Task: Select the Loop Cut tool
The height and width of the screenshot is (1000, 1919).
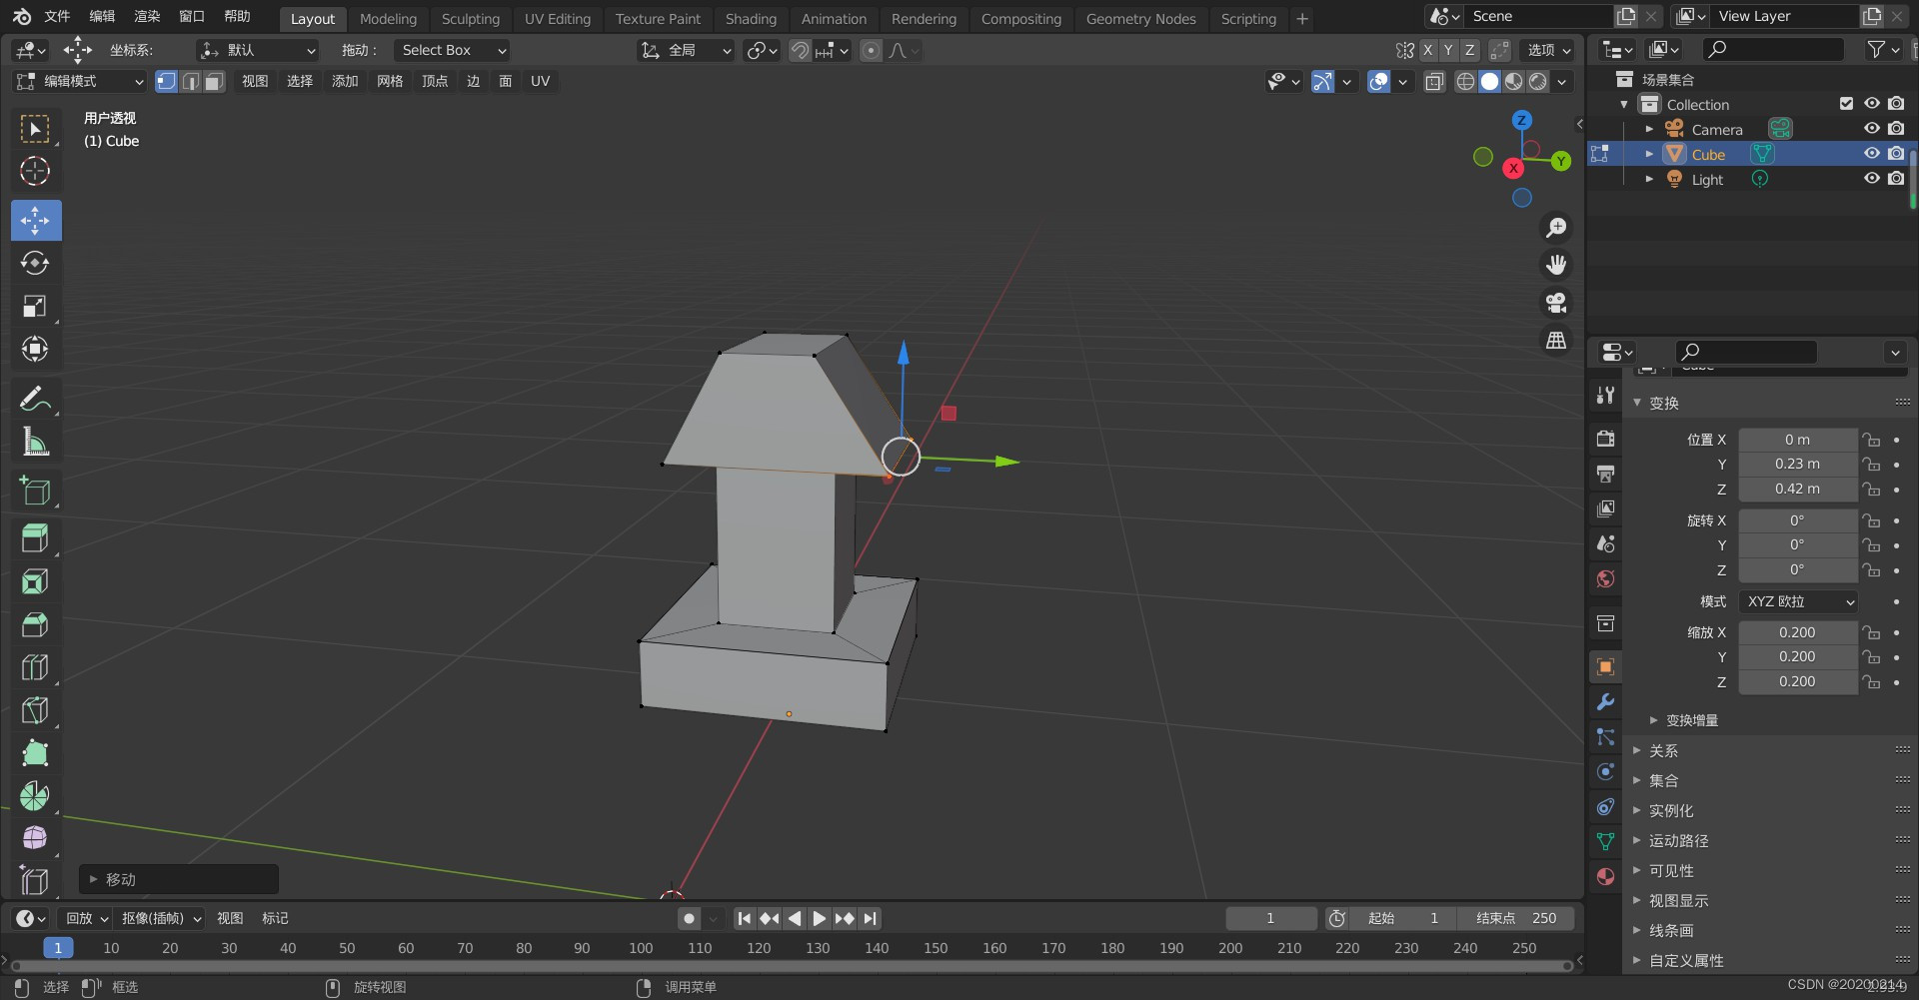Action: point(35,667)
